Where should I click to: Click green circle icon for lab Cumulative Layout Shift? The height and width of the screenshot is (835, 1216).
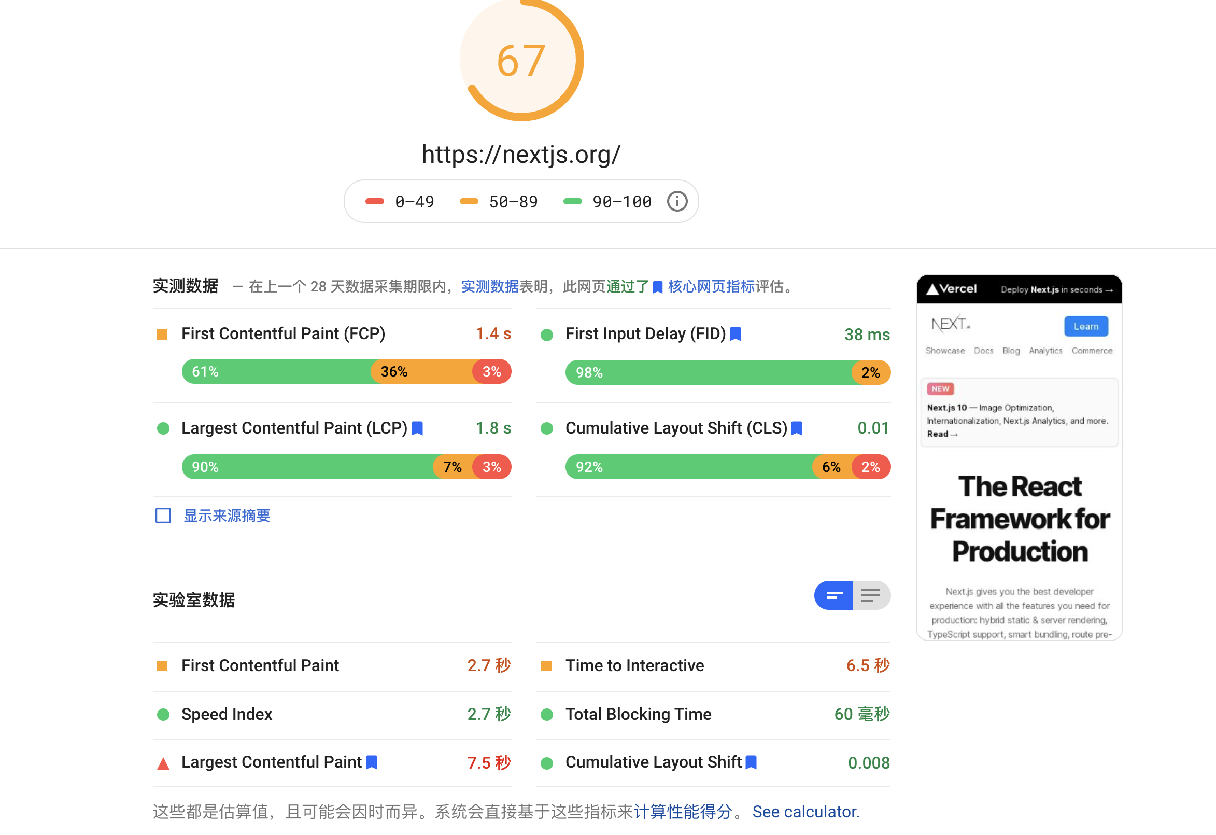point(547,763)
